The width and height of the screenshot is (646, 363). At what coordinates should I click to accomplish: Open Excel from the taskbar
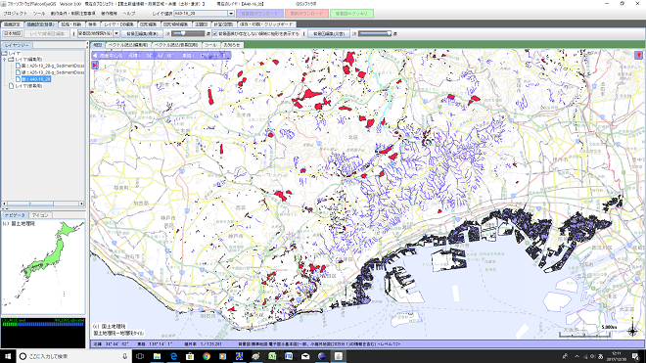click(272, 356)
